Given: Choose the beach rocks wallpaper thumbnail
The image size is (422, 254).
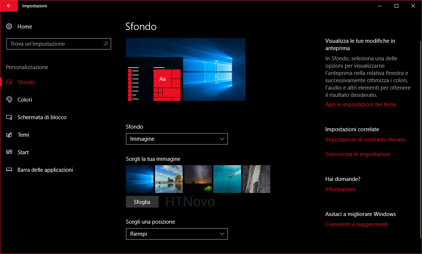Looking at the screenshot, I should tap(169, 179).
